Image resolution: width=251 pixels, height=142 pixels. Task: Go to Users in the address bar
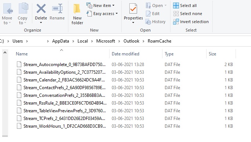[x=18, y=41]
